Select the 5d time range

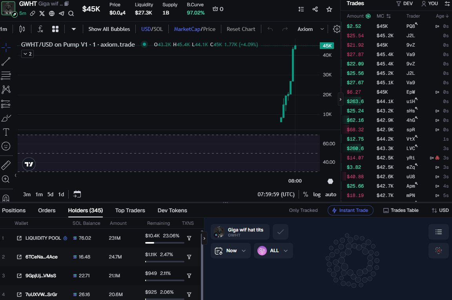pyautogui.click(x=51, y=194)
